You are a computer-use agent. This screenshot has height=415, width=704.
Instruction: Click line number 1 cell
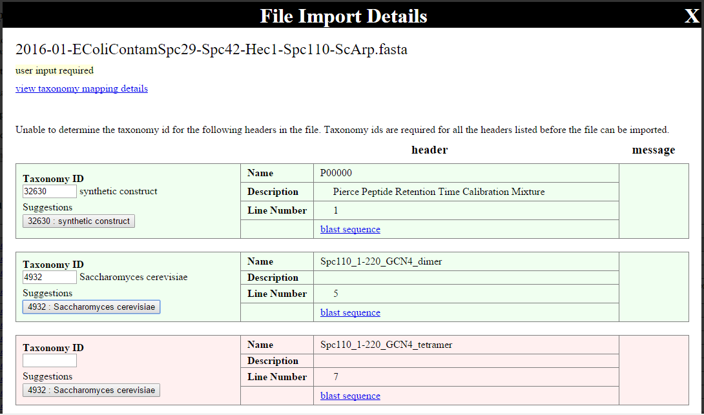click(466, 210)
